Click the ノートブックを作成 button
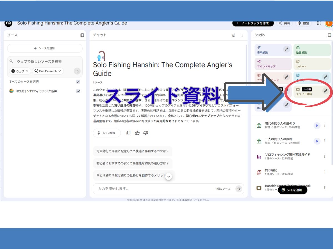The height and width of the screenshot is (250, 333). (x=253, y=23)
